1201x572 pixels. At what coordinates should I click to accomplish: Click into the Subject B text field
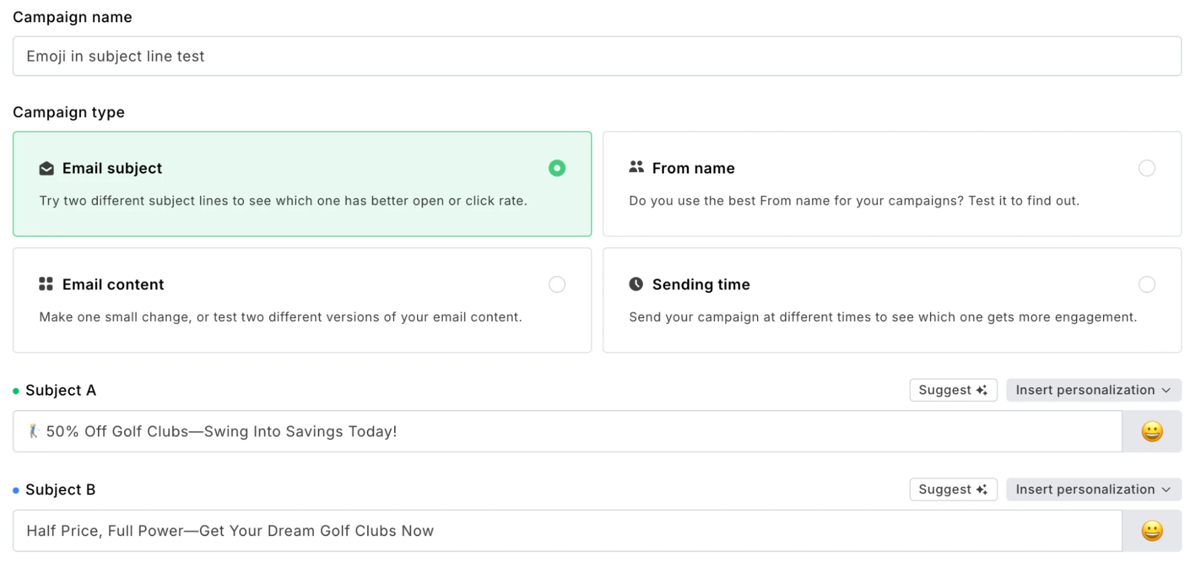coord(567,531)
